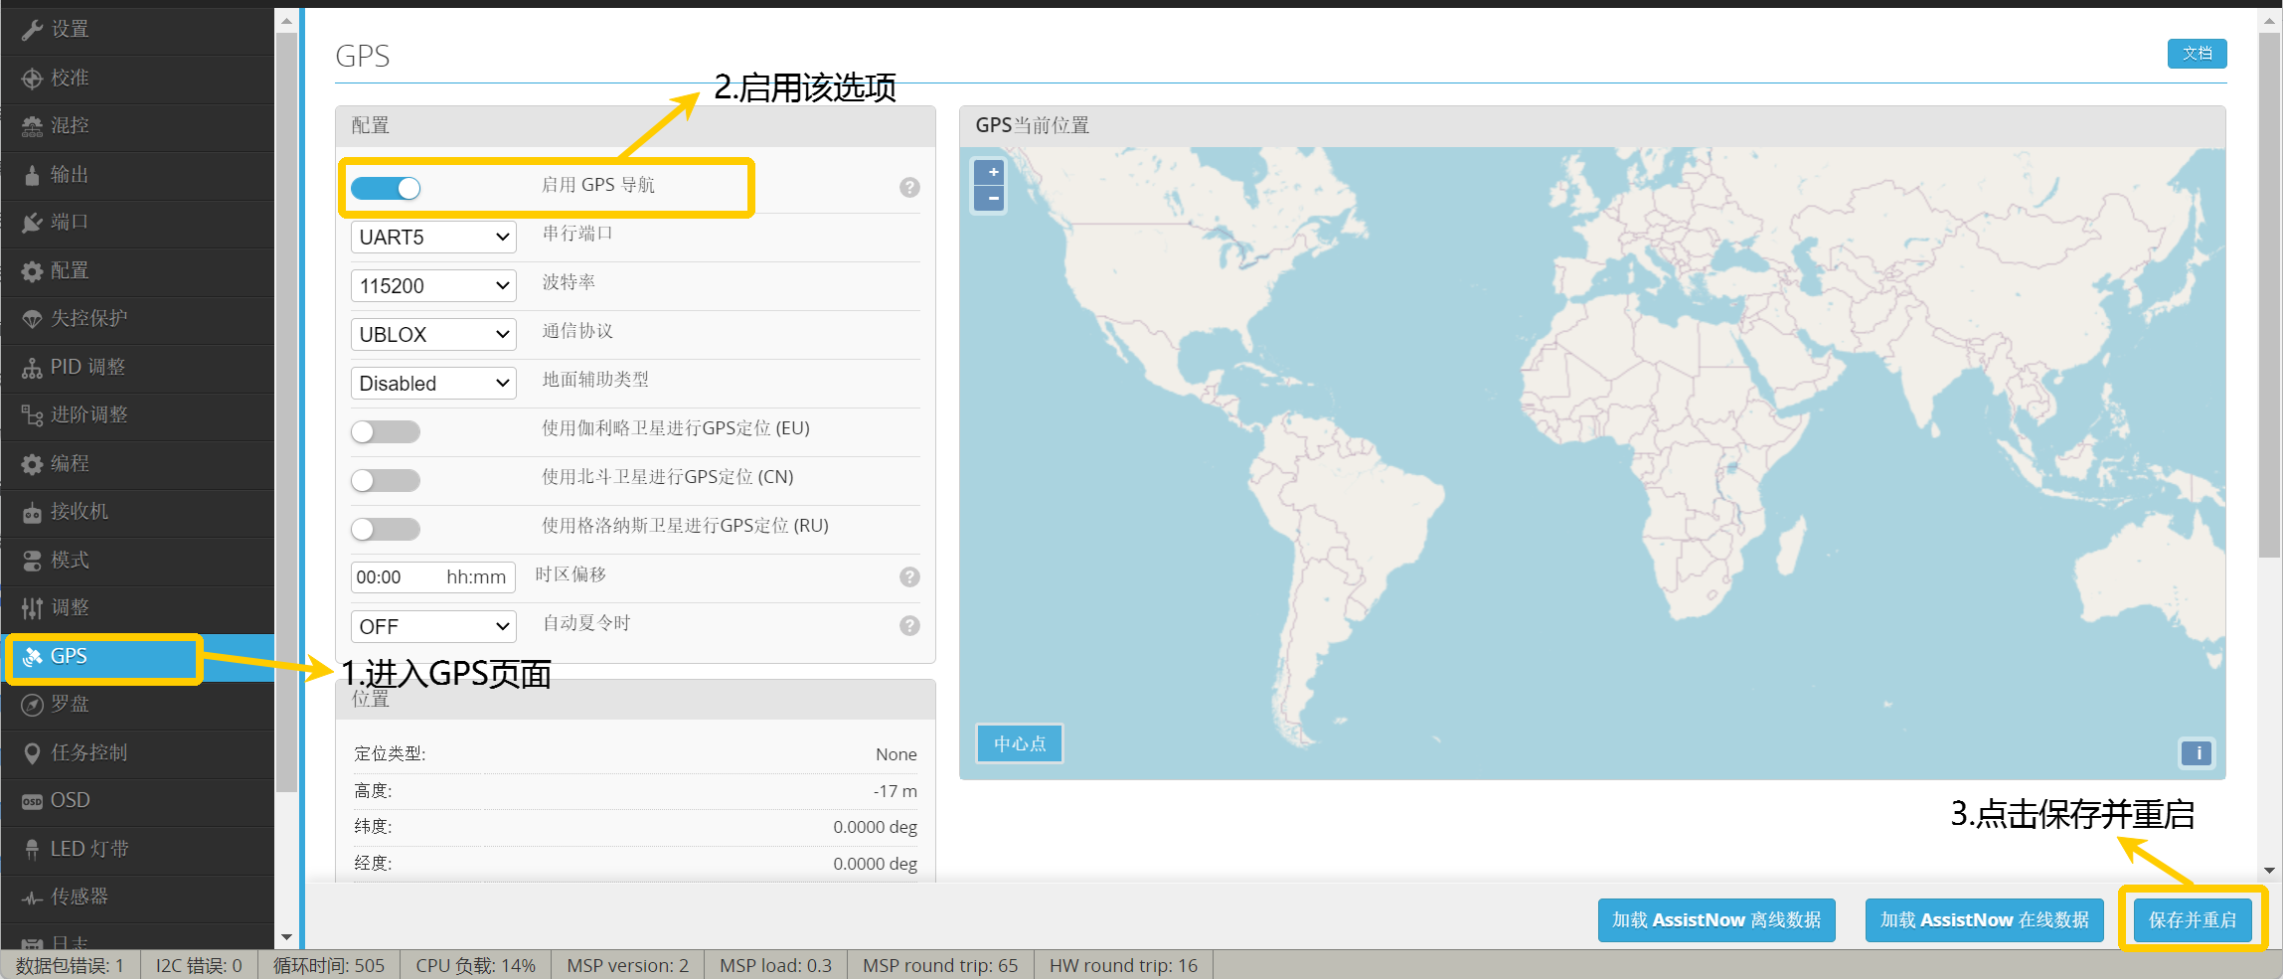Open the 罗盘 compass sidebar page
The height and width of the screenshot is (979, 2283).
(x=70, y=705)
